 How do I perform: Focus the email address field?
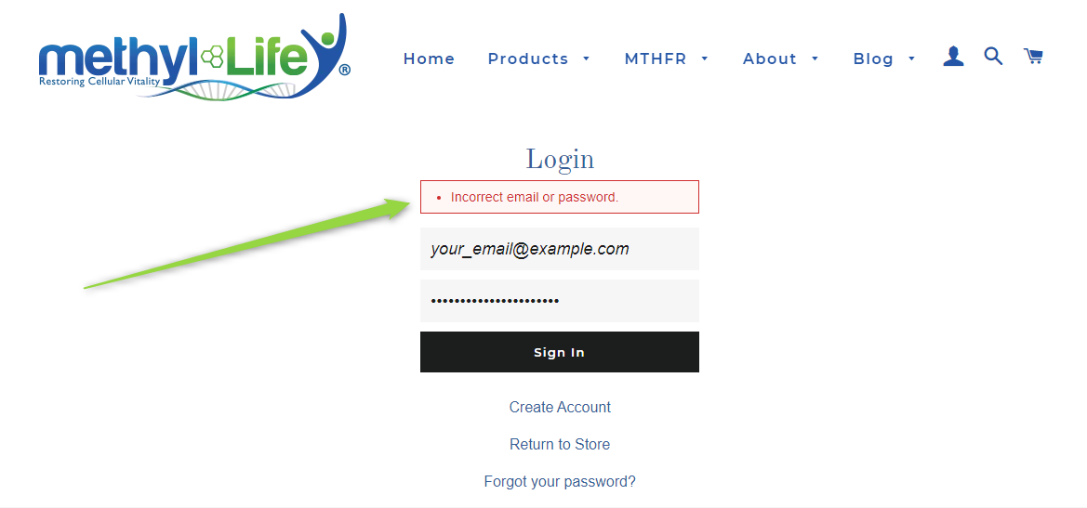click(x=560, y=249)
